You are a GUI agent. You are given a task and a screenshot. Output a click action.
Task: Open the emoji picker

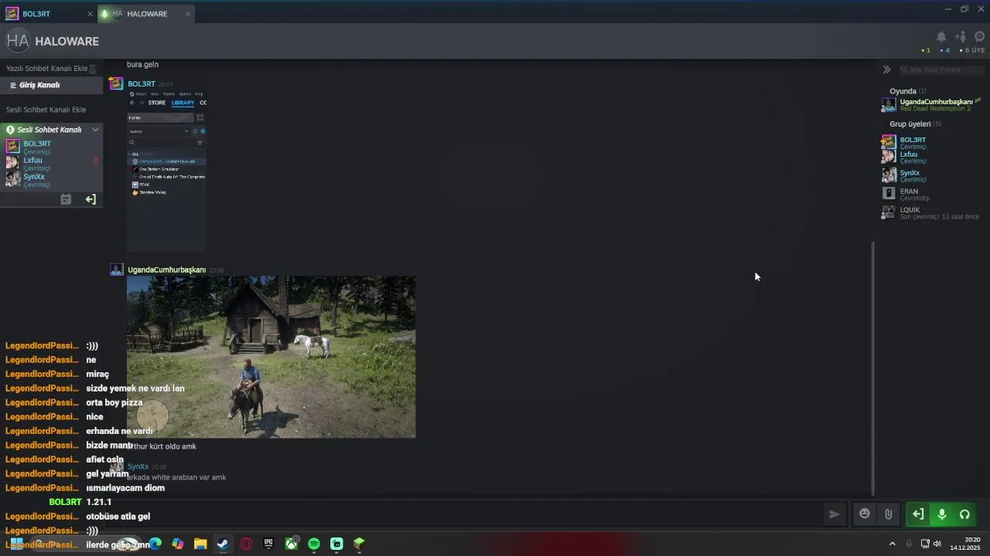click(x=865, y=514)
